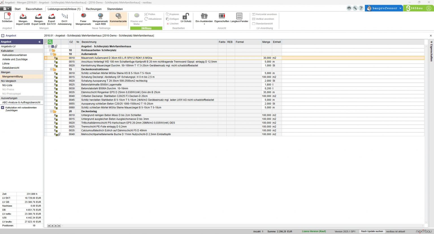Collapse the Rohbauarbeiten Schillerplatz folder

click(x=50, y=50)
